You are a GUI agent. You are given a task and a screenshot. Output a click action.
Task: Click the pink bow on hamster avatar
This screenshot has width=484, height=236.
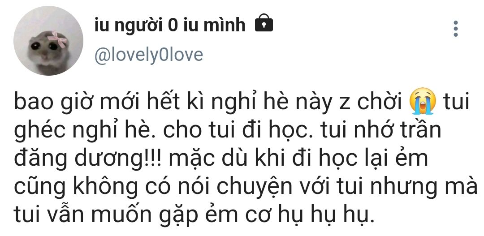(57, 39)
